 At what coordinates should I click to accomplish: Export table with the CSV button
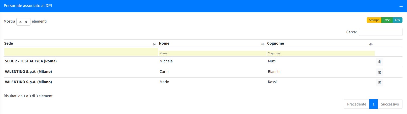click(x=397, y=20)
